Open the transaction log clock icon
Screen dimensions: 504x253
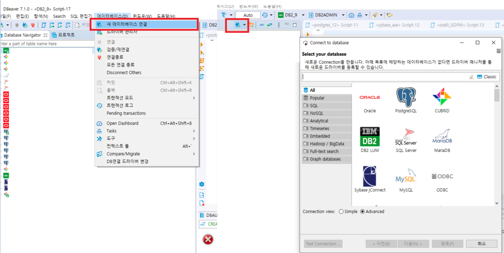265,15
